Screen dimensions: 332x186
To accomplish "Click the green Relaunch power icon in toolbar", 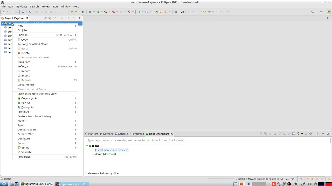I will coord(83,12).
